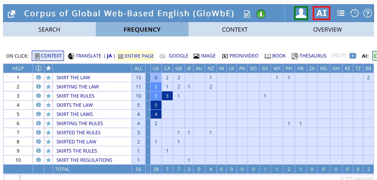Click the NZ column header
377x180 pixels.
[211, 68]
